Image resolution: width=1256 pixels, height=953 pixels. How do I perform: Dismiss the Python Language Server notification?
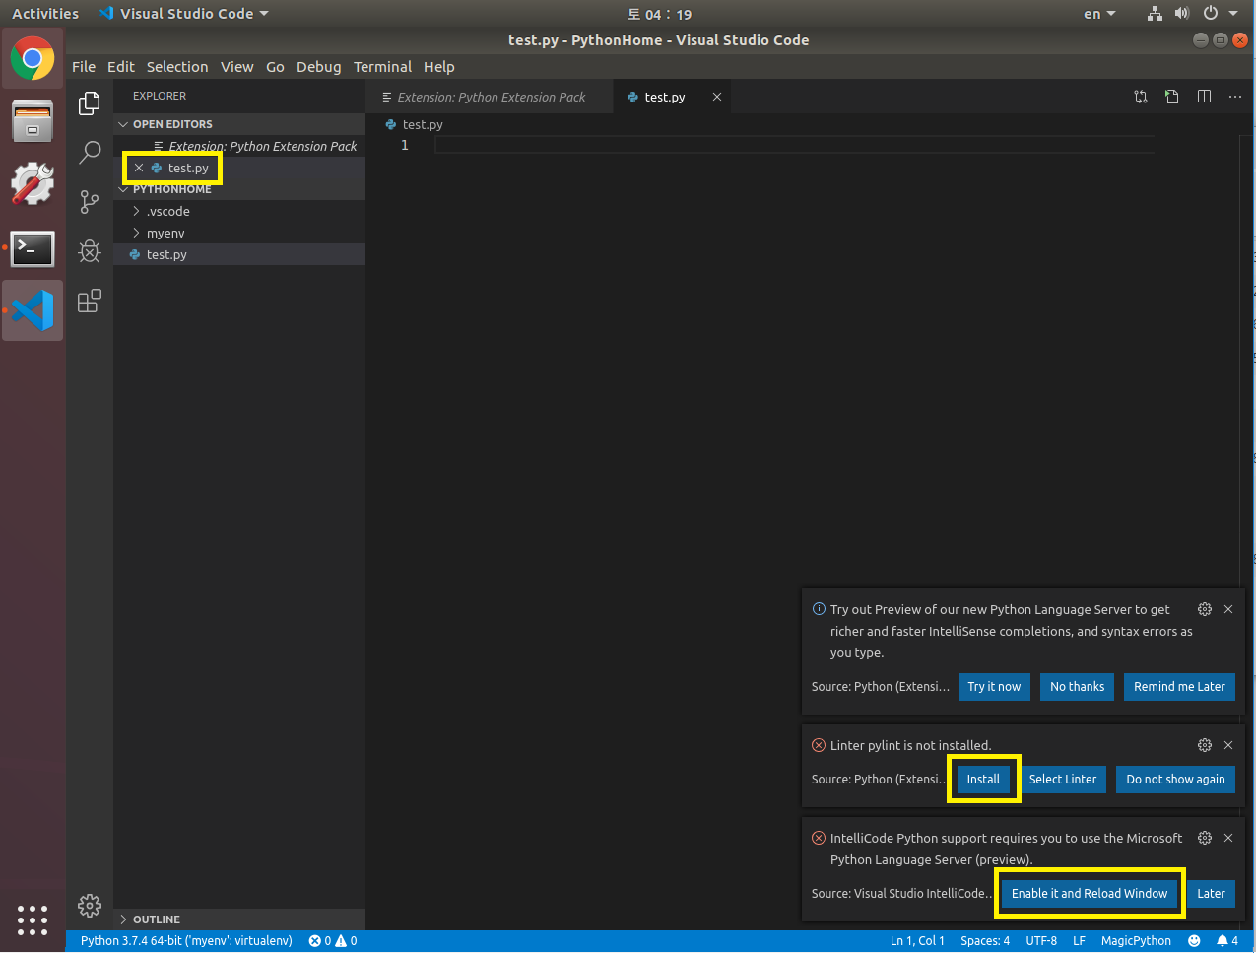[1228, 609]
